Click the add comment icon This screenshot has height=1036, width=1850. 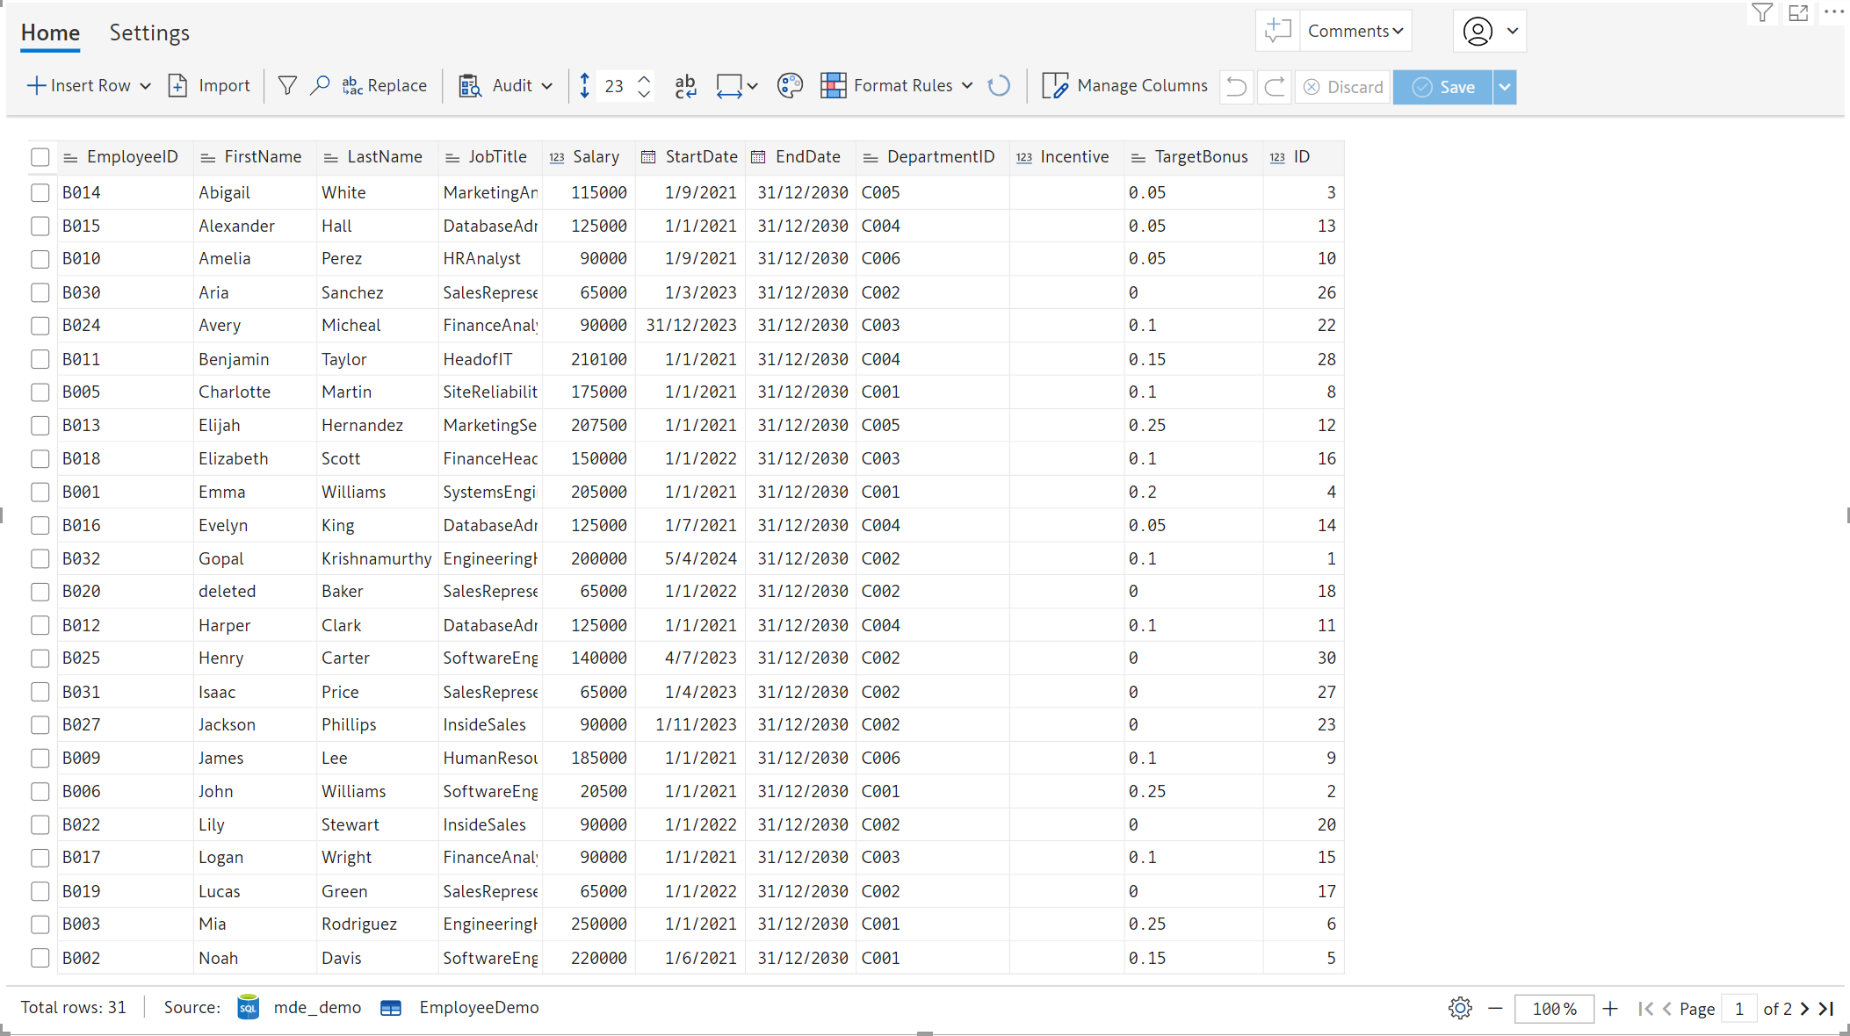(1277, 32)
